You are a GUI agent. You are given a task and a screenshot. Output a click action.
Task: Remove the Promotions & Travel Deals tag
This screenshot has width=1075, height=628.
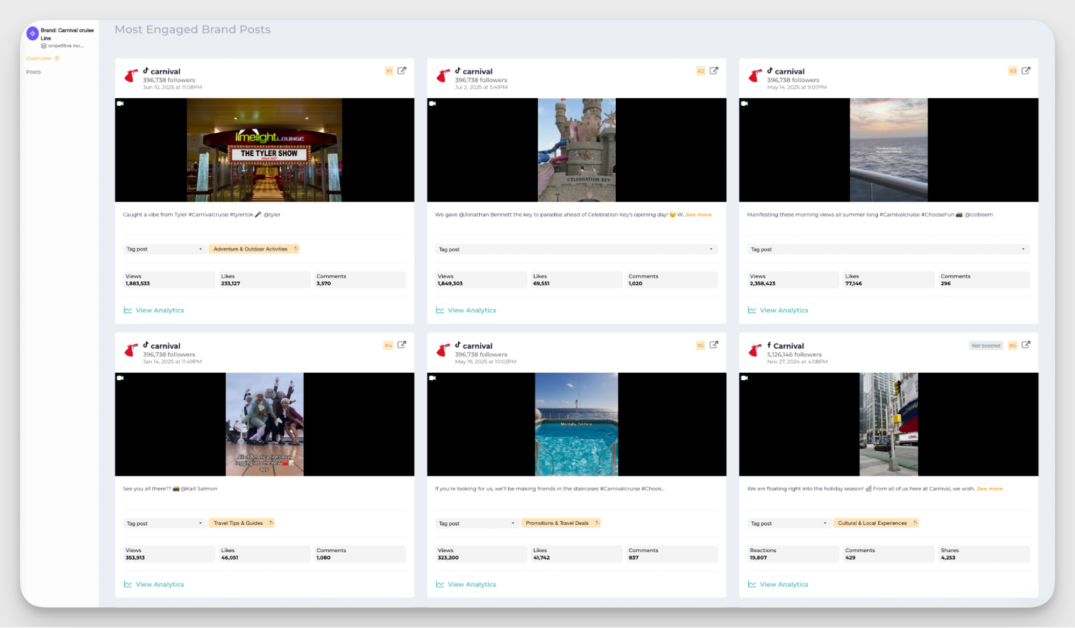597,523
